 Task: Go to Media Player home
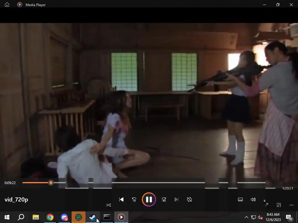[x=7, y=5]
